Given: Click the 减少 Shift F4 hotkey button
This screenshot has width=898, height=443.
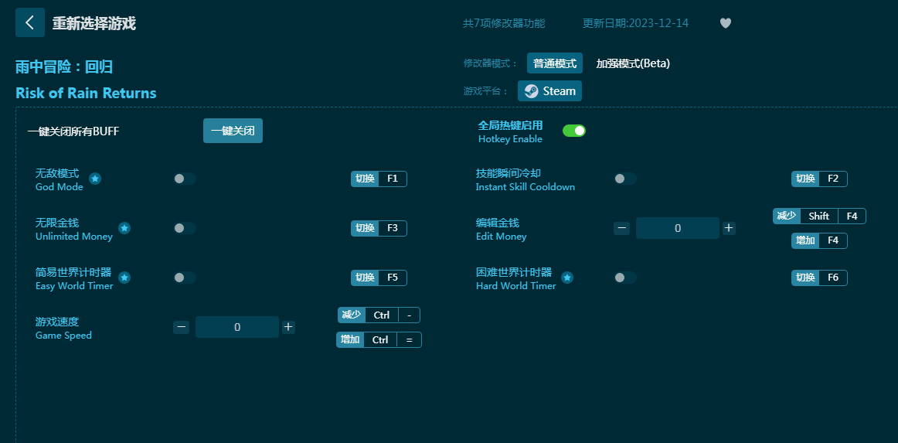Looking at the screenshot, I should (x=819, y=216).
